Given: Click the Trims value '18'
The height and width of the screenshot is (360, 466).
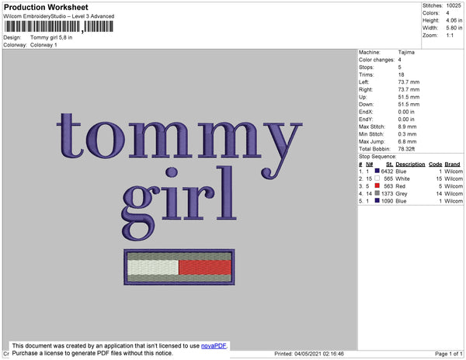Looking at the screenshot, I should coord(401,74).
